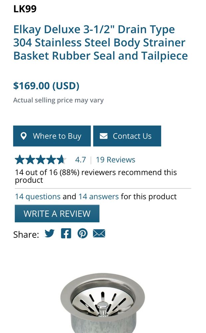The width and height of the screenshot is (206, 333).
Task: Share the product on Twitter
Action: click(x=50, y=234)
